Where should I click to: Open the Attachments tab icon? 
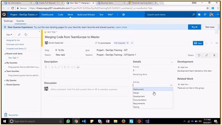(x=214, y=55)
